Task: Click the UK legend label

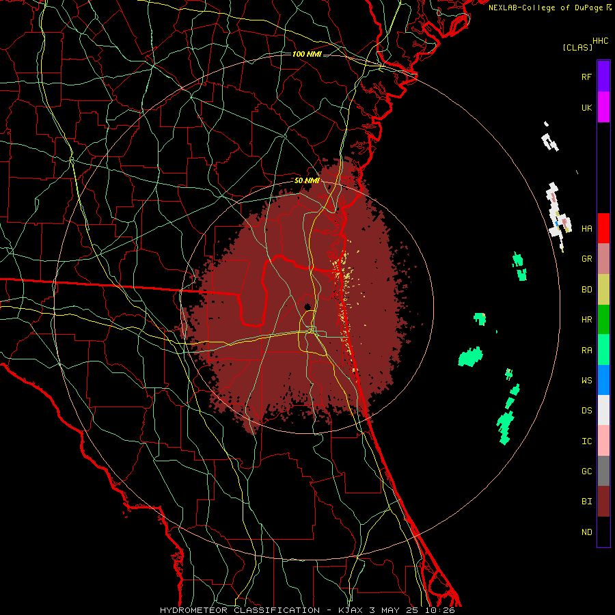Action: 586,107
